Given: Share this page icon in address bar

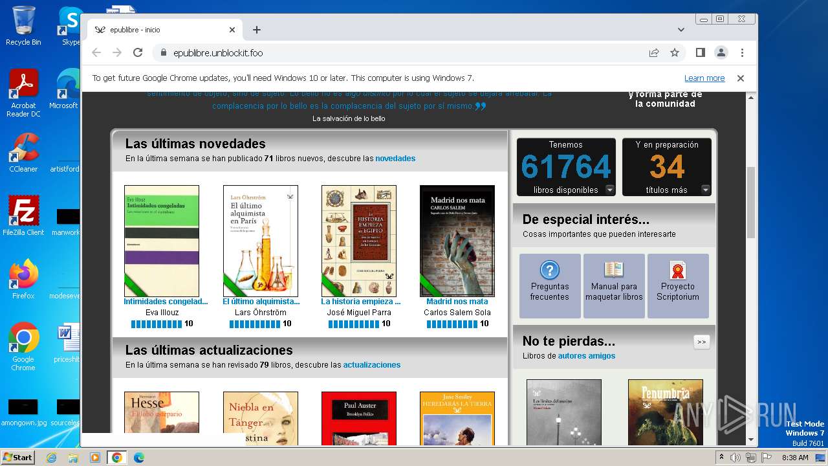Looking at the screenshot, I should (654, 53).
